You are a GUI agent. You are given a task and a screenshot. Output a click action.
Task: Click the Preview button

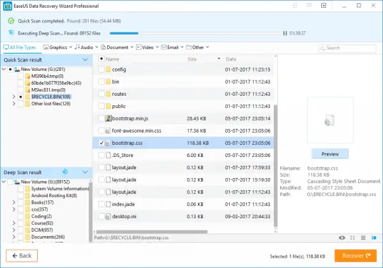[330, 154]
